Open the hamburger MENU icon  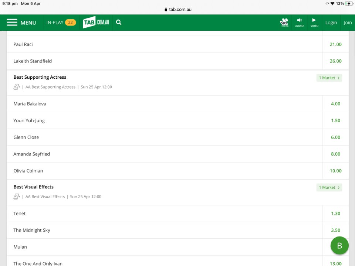(x=12, y=23)
